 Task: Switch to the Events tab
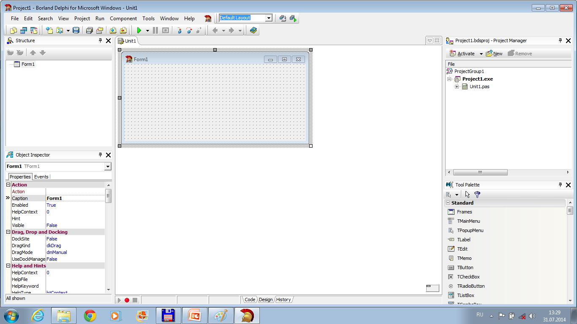[41, 177]
